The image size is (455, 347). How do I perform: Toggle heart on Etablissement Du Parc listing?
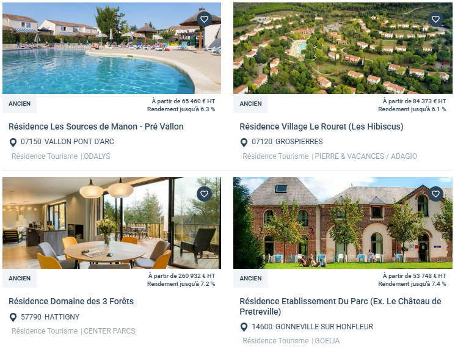(x=435, y=194)
